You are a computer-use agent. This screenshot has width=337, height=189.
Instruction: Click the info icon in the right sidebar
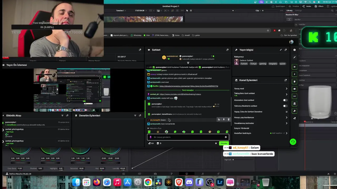294,50
